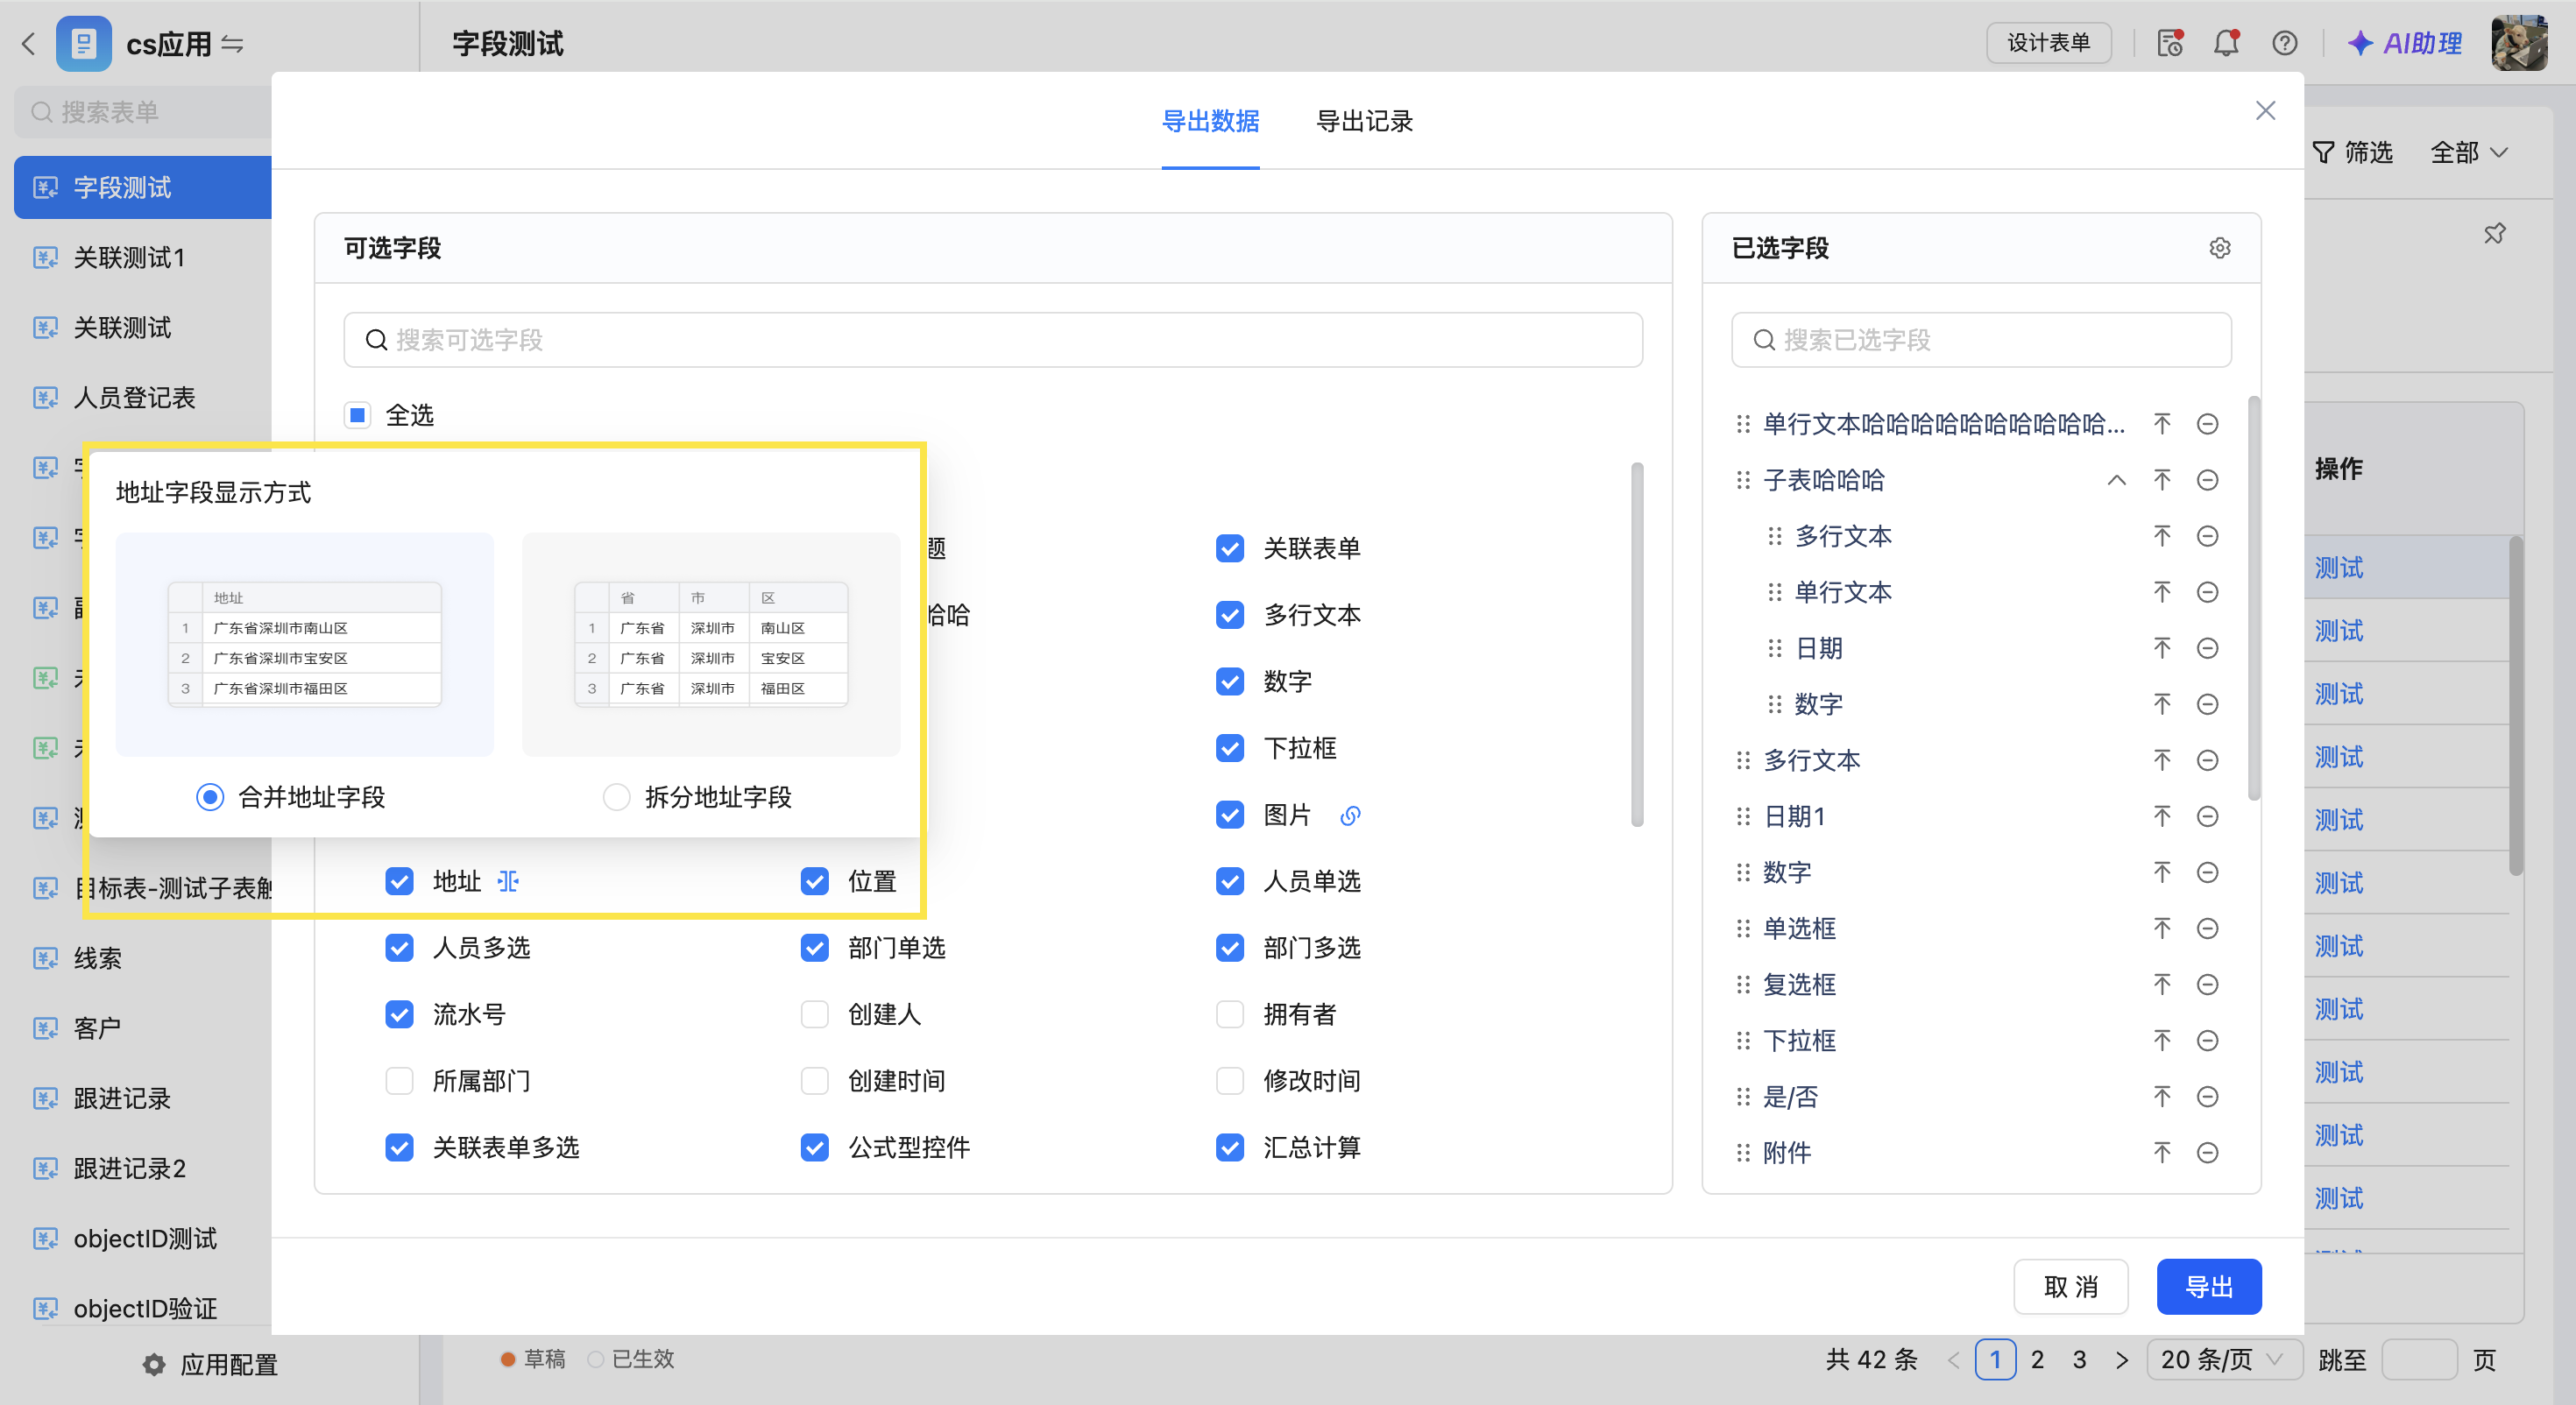Open the help question mark icon
Screen dimensions: 2576x1405
pyautogui.click(x=2284, y=43)
